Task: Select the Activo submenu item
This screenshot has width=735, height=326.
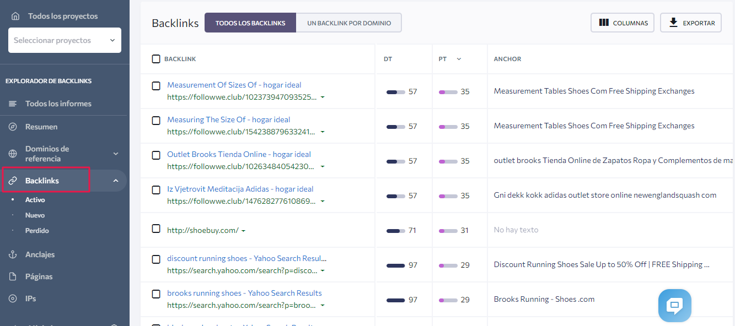Action: coord(35,200)
